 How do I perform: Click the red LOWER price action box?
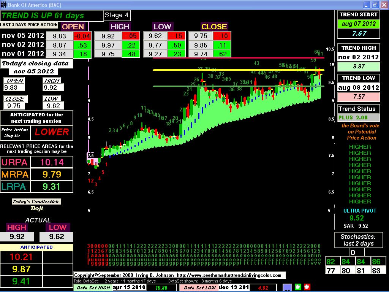[52, 132]
